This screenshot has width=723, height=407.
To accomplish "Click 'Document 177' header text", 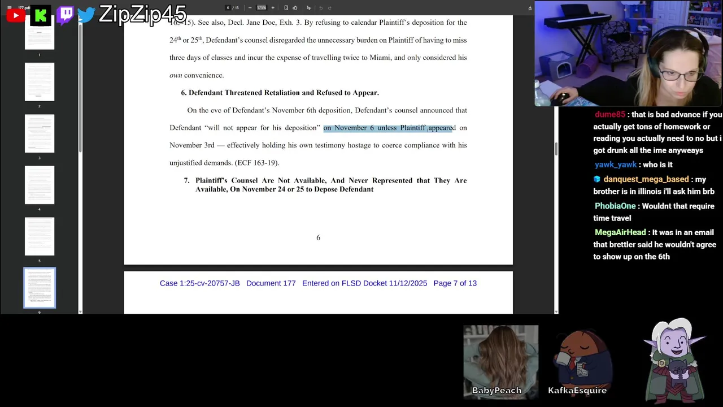I will pos(271,283).
